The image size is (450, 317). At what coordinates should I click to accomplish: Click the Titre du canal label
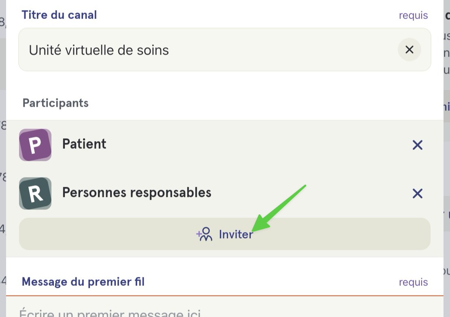(x=60, y=15)
